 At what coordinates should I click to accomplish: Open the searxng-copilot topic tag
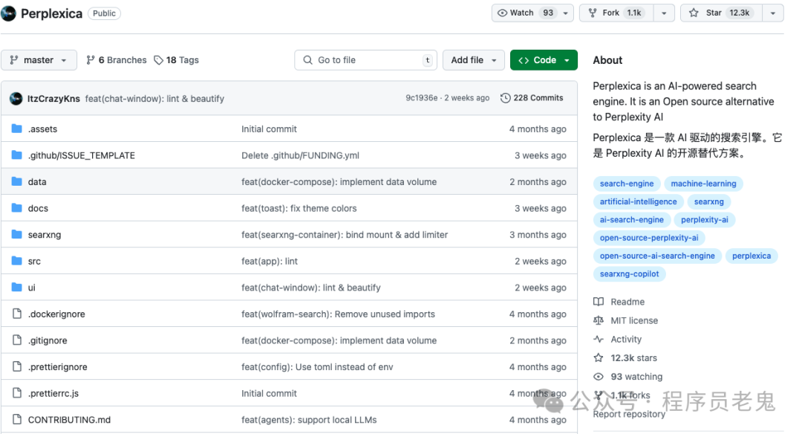[629, 273]
